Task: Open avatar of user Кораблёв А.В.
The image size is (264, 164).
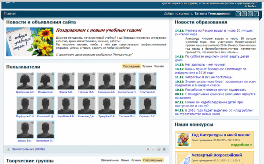Action: tap(66, 105)
